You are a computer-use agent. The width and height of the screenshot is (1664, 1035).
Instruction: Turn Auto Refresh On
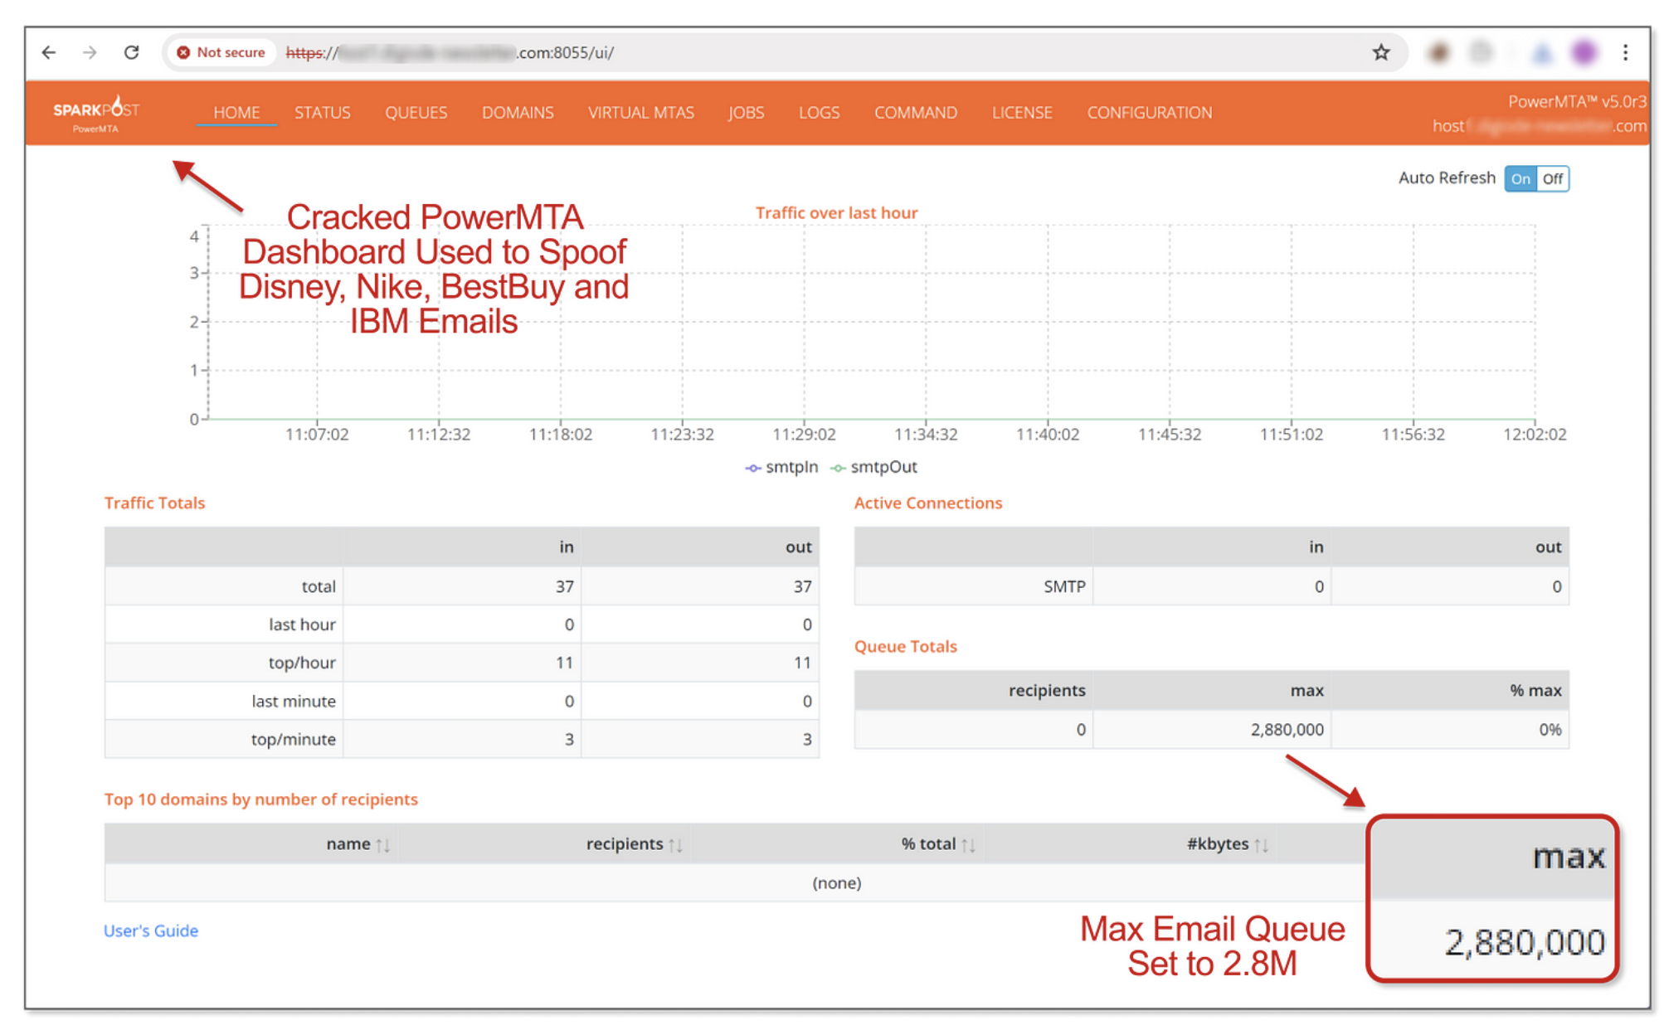click(x=1520, y=178)
